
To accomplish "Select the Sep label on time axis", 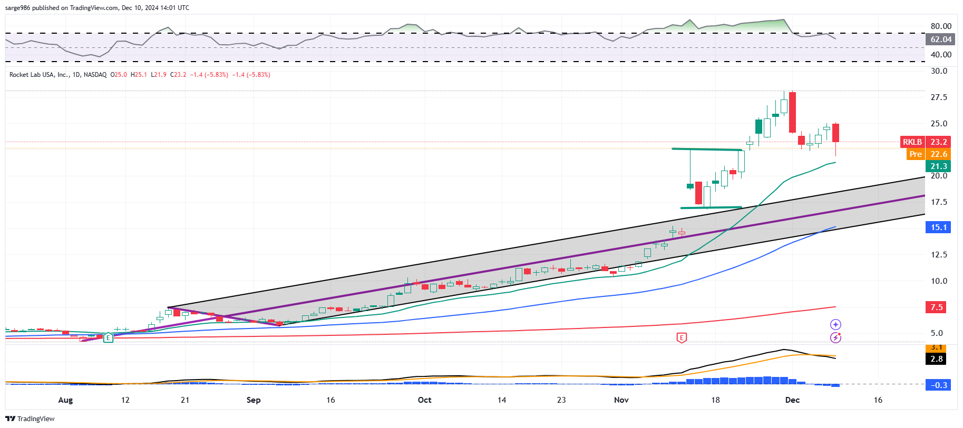I will 254,400.
